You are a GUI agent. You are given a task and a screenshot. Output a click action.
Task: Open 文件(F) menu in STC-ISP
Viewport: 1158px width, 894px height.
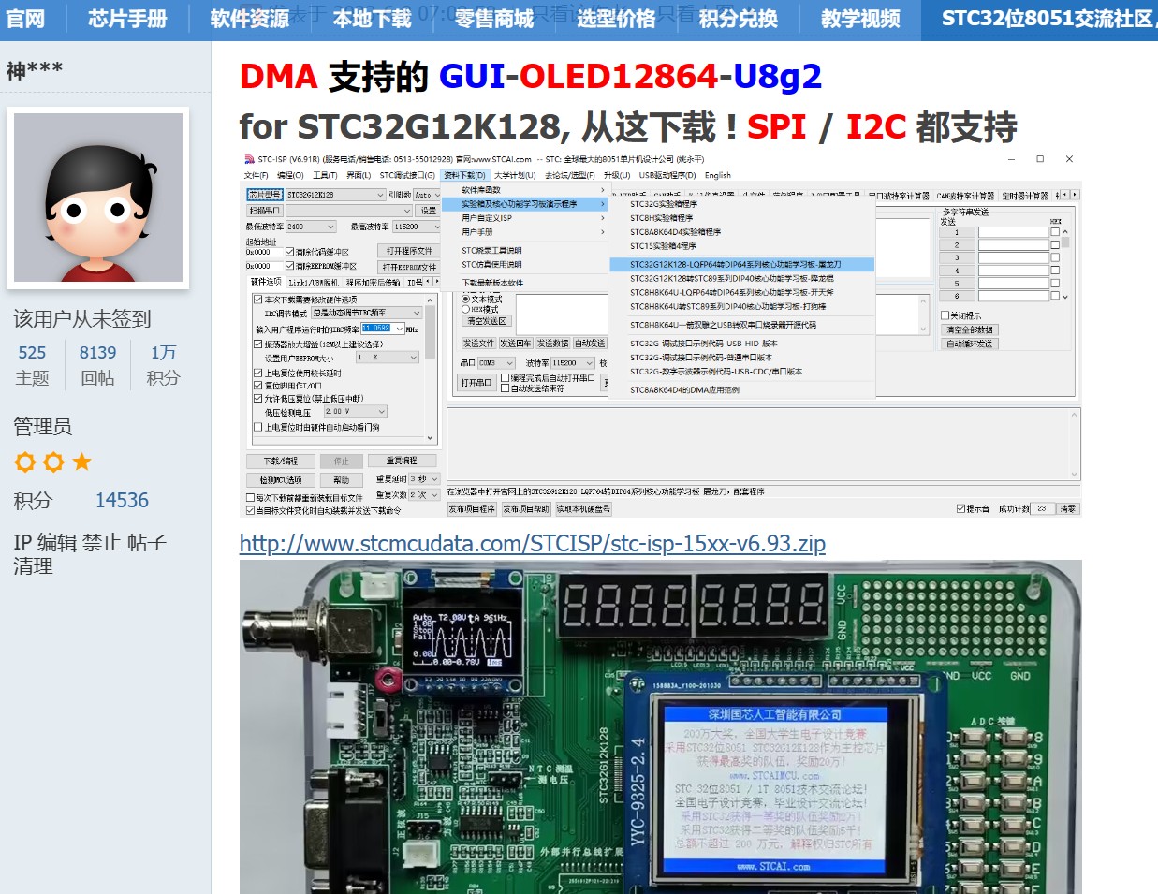(x=257, y=175)
